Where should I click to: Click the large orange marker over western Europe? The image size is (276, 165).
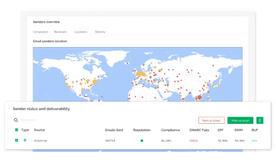click(140, 74)
